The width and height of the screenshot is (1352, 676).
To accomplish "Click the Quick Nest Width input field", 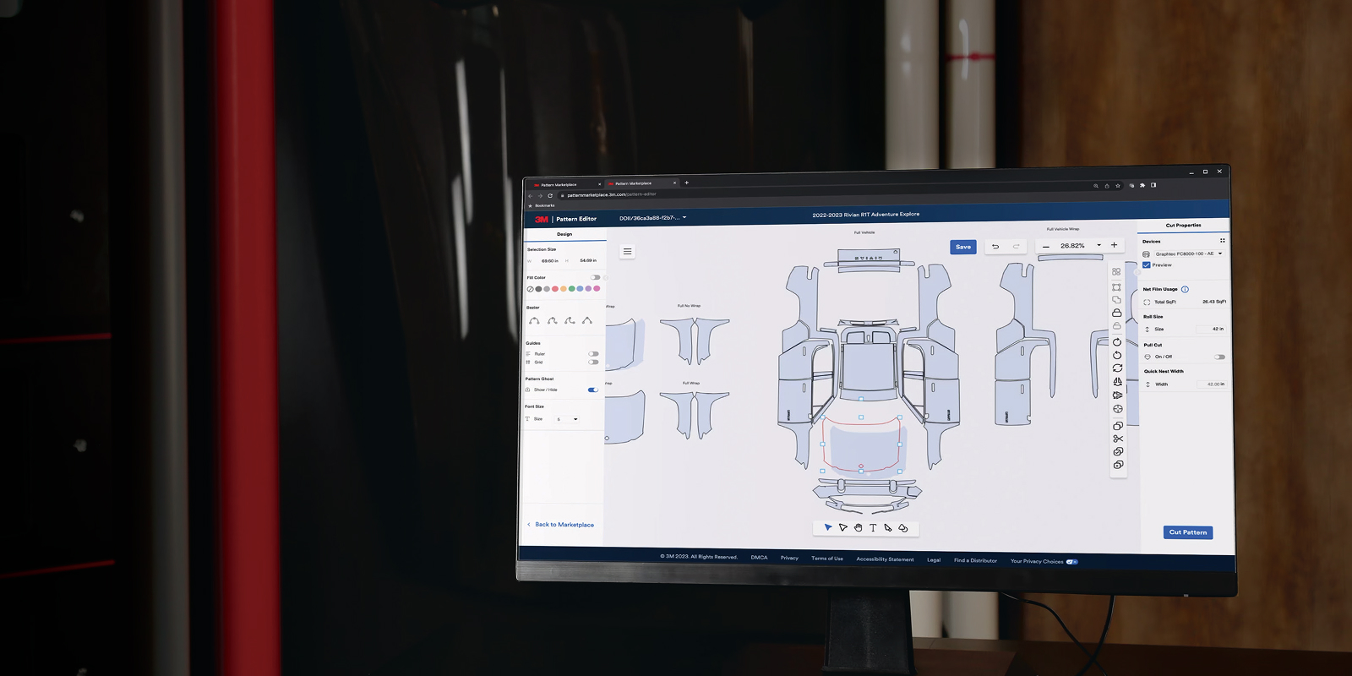I will [1210, 384].
